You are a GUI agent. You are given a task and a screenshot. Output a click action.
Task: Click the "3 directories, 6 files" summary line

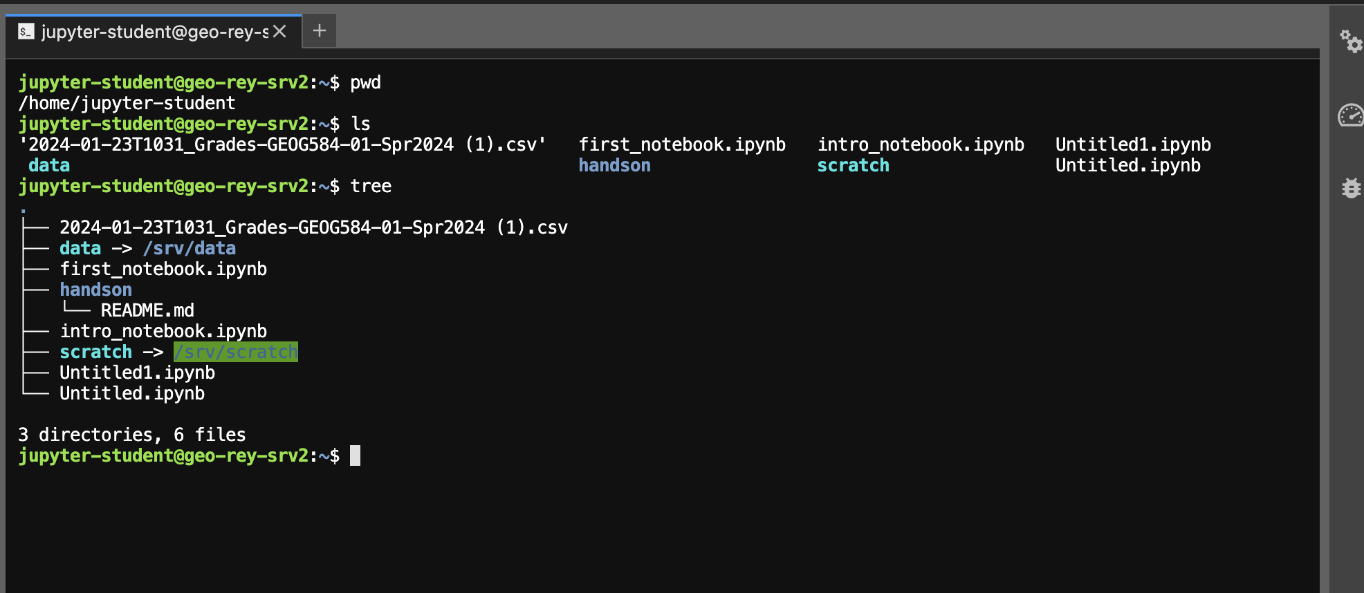(132, 435)
